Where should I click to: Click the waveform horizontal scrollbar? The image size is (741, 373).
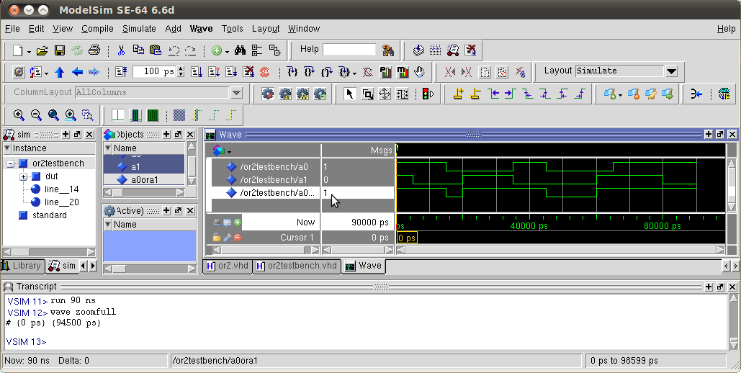560,250
